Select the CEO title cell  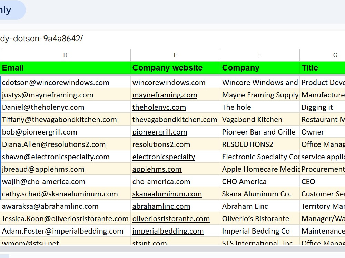(322, 182)
